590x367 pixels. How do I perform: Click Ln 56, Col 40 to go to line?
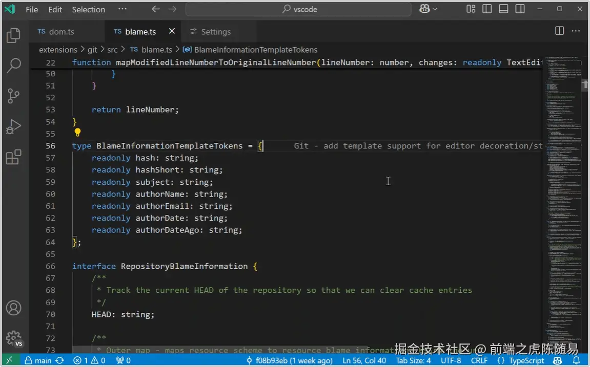pyautogui.click(x=364, y=360)
